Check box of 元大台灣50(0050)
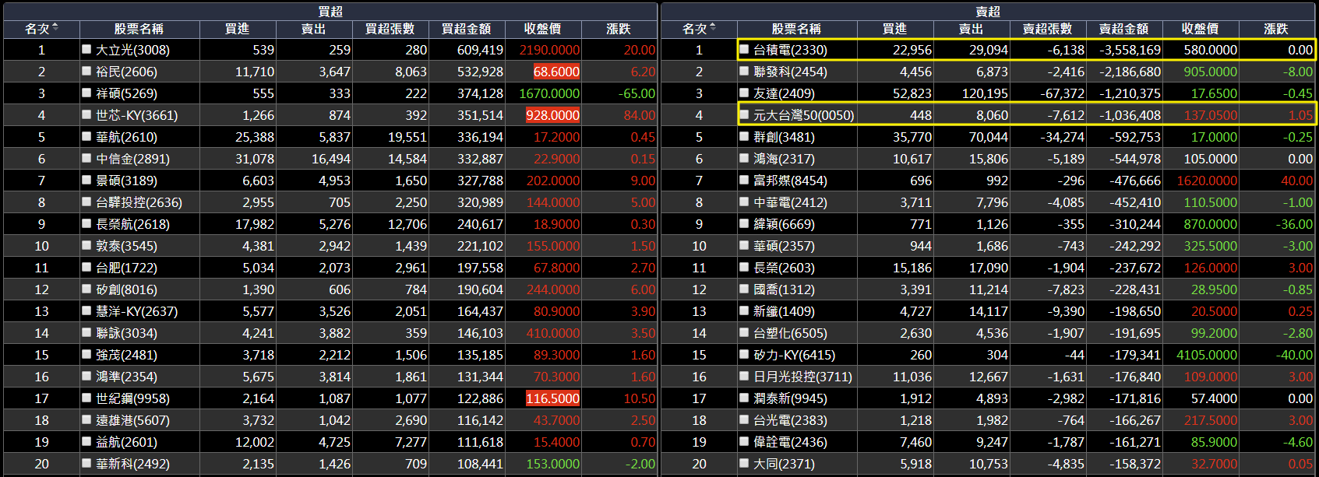The height and width of the screenshot is (477, 1319). tap(744, 114)
